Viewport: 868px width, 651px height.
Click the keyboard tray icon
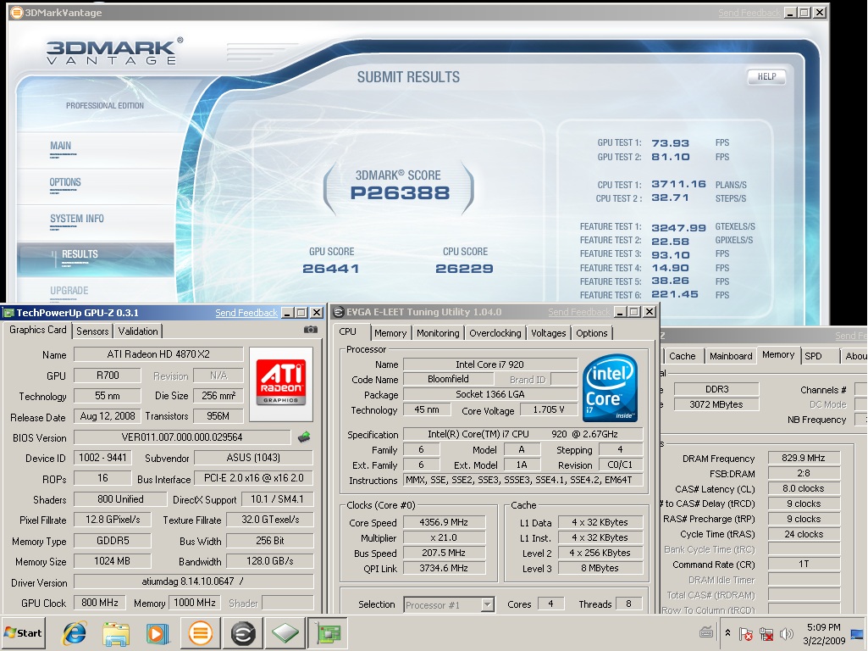(x=706, y=632)
